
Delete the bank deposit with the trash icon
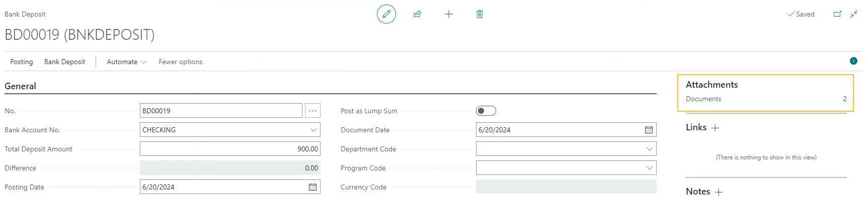480,14
